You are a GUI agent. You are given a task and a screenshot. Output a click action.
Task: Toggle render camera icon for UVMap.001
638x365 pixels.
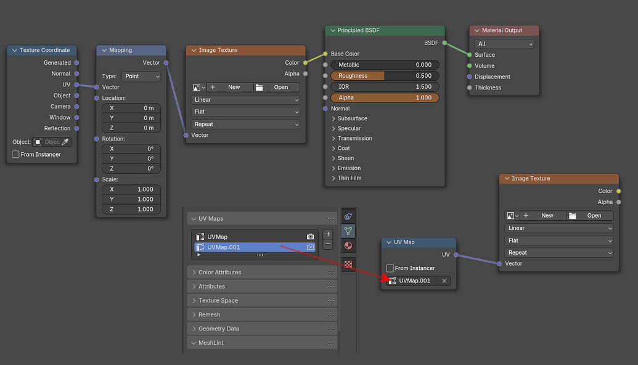coord(310,247)
